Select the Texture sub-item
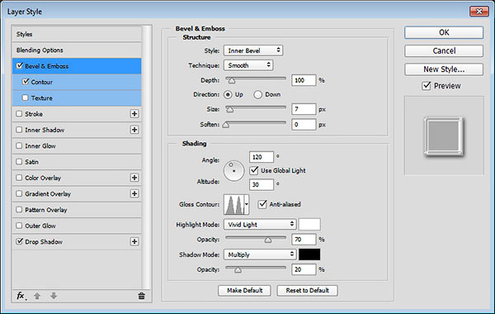Image resolution: width=495 pixels, height=314 pixels. coord(77,98)
